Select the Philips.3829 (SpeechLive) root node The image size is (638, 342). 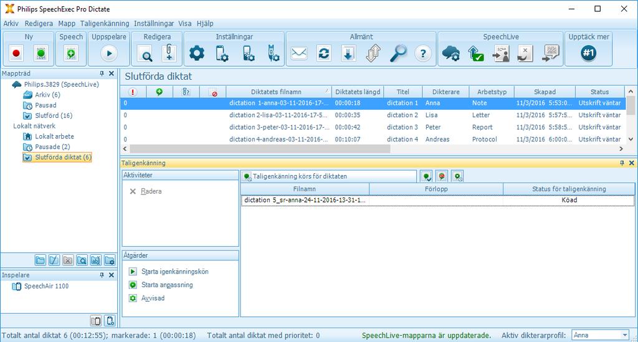[x=61, y=85]
